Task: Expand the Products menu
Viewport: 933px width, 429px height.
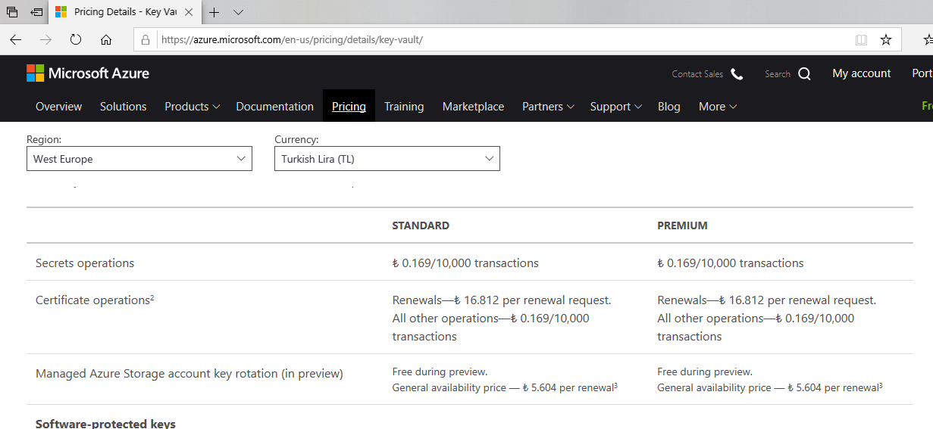Action: coord(192,107)
